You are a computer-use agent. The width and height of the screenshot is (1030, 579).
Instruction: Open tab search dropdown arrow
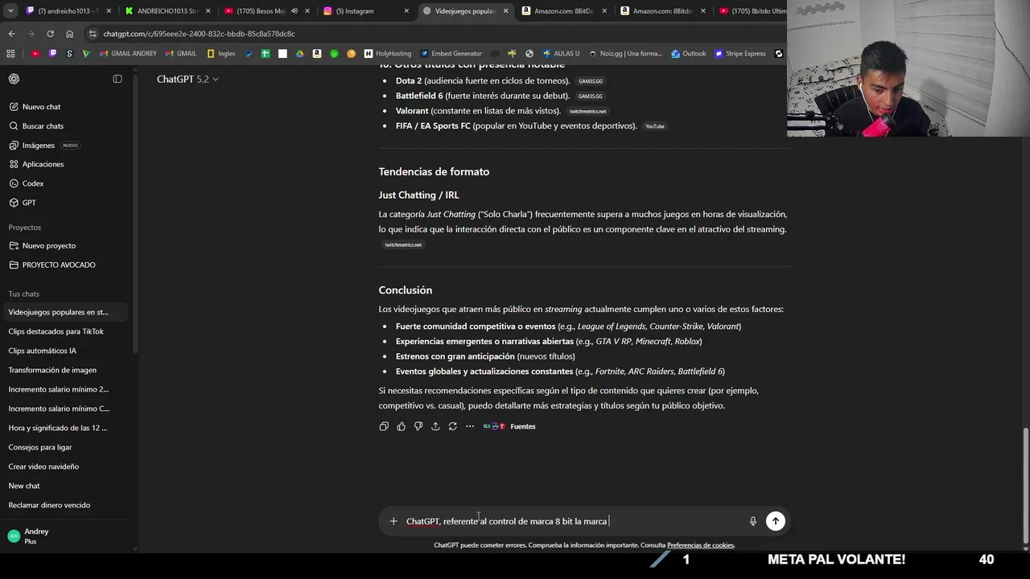10,11
